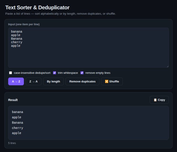Click the textarea resize grip corner
177x152 pixels.
click(168, 66)
